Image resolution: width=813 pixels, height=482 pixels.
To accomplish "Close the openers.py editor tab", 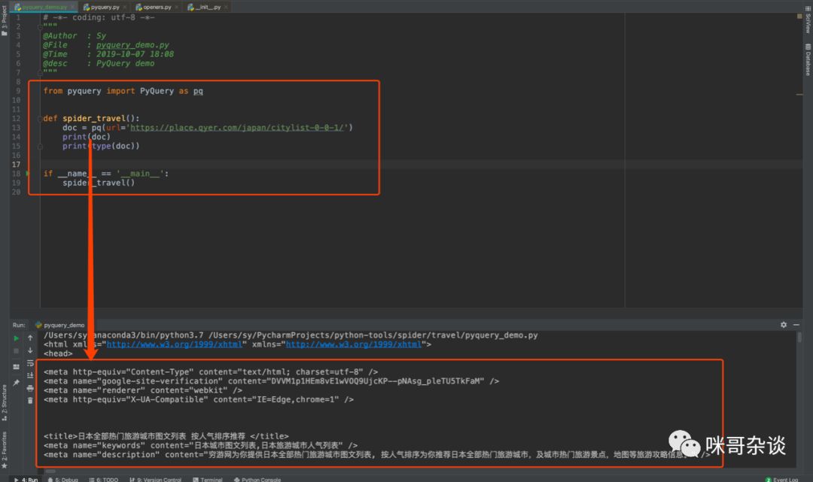I will coord(177,8).
